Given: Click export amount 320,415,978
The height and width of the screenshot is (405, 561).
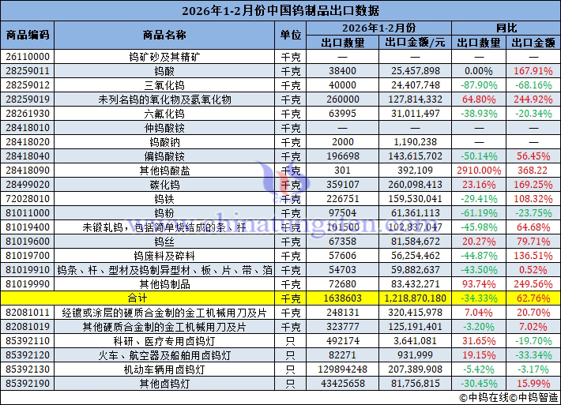Looking at the screenshot, I should [x=415, y=313].
